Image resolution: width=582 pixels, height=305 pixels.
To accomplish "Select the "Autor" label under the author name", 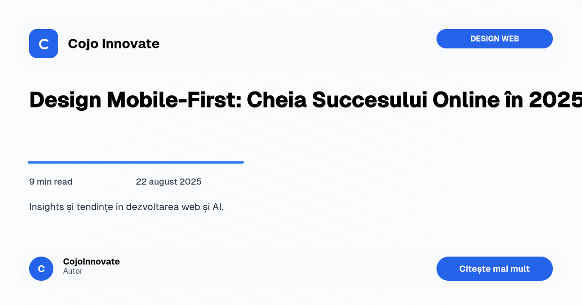I will click(72, 271).
